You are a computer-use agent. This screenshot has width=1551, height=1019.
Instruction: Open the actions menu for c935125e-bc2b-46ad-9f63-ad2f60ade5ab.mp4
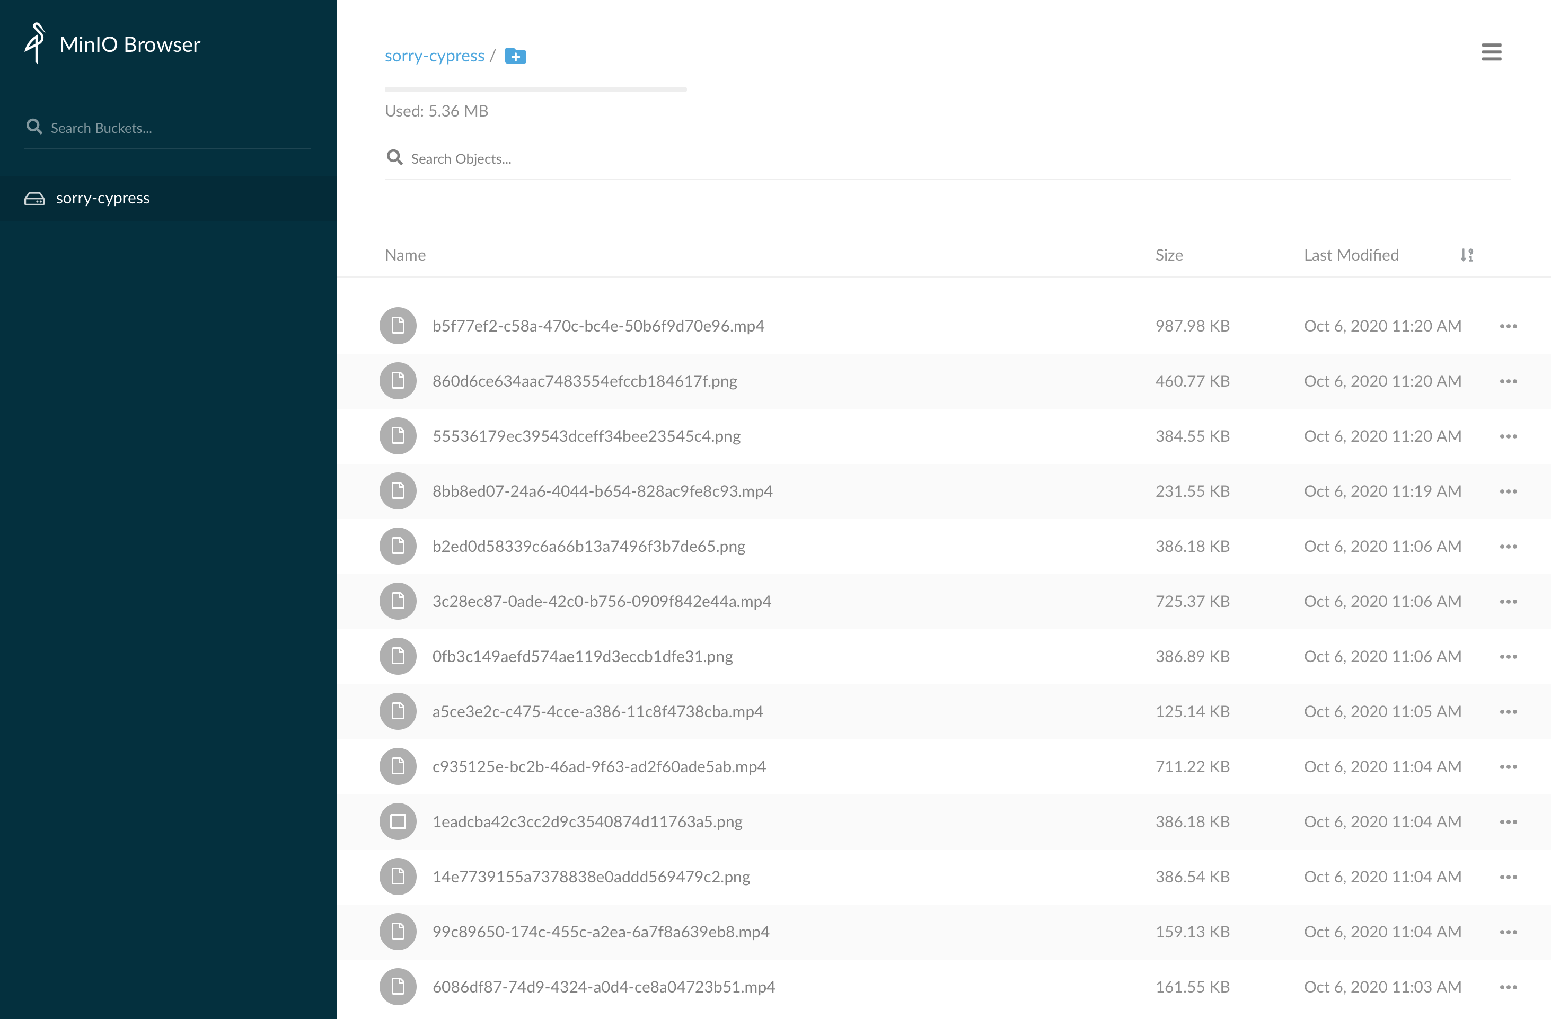[x=1508, y=766]
